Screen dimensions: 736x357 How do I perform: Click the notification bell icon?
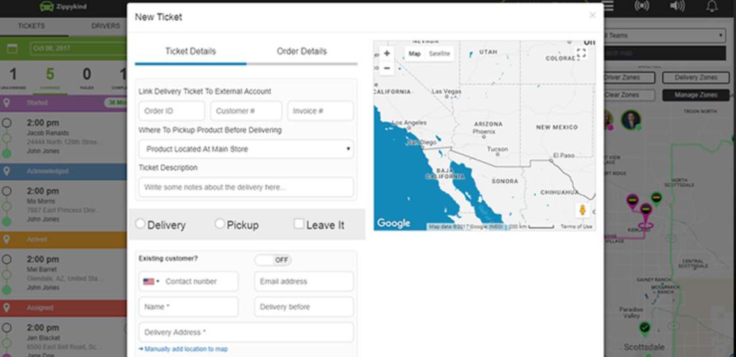point(712,7)
